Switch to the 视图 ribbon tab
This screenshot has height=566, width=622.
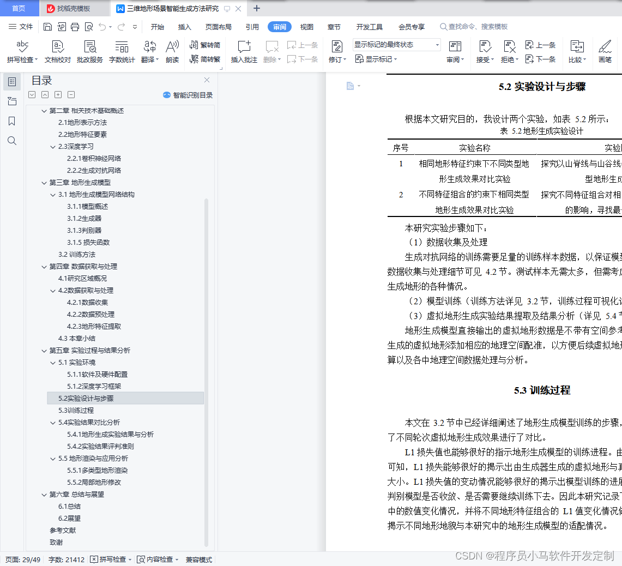point(306,27)
